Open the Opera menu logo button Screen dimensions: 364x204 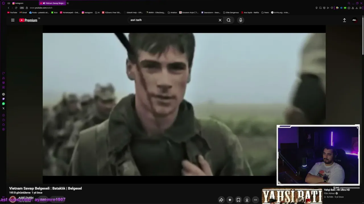pos(3,3)
